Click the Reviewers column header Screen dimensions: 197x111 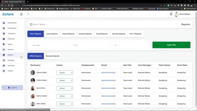pyautogui.click(x=35, y=65)
